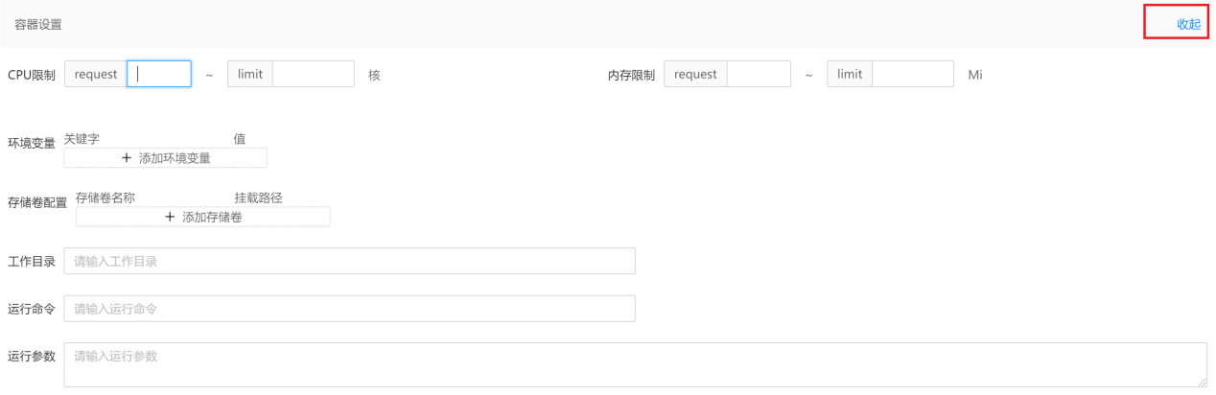Click the request addon label under CPU限制
The height and width of the screenshot is (395, 1216).
tap(96, 74)
